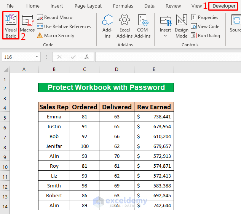241x214 pixels.
Task: Open the File tab
Action: click(10, 6)
